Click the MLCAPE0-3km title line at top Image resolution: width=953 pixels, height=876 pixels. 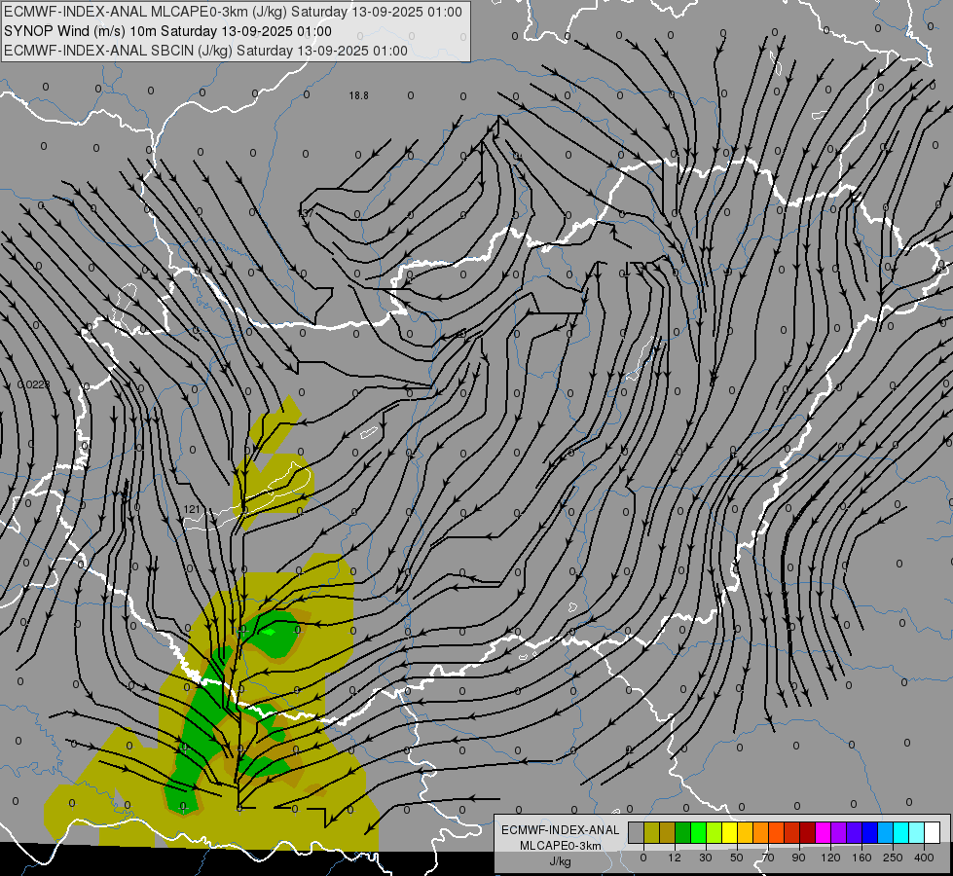233,12
